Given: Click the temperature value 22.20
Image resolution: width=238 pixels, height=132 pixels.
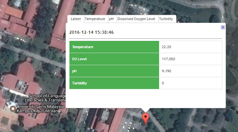Looking at the screenshot, I should tap(166, 47).
